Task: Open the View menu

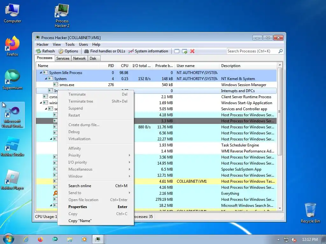Action: click(x=57, y=44)
